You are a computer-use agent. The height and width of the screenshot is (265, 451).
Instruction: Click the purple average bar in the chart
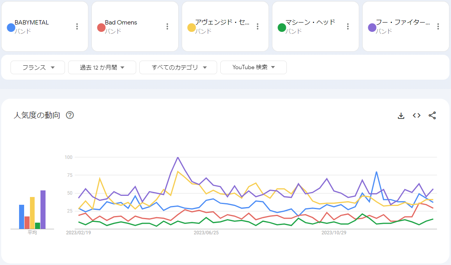click(x=43, y=209)
